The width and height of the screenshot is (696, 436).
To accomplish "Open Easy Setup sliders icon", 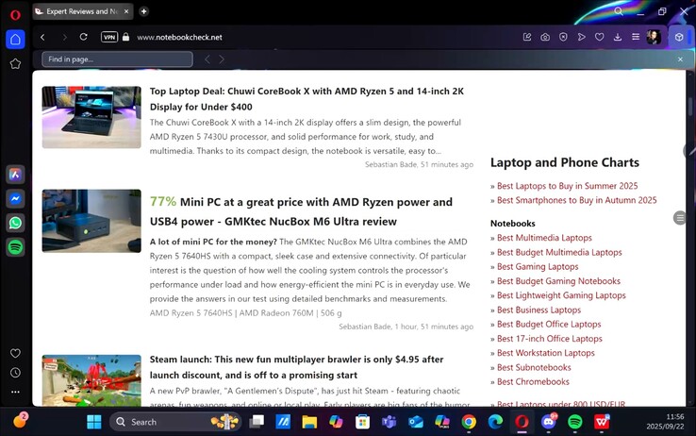I will 635,38.
